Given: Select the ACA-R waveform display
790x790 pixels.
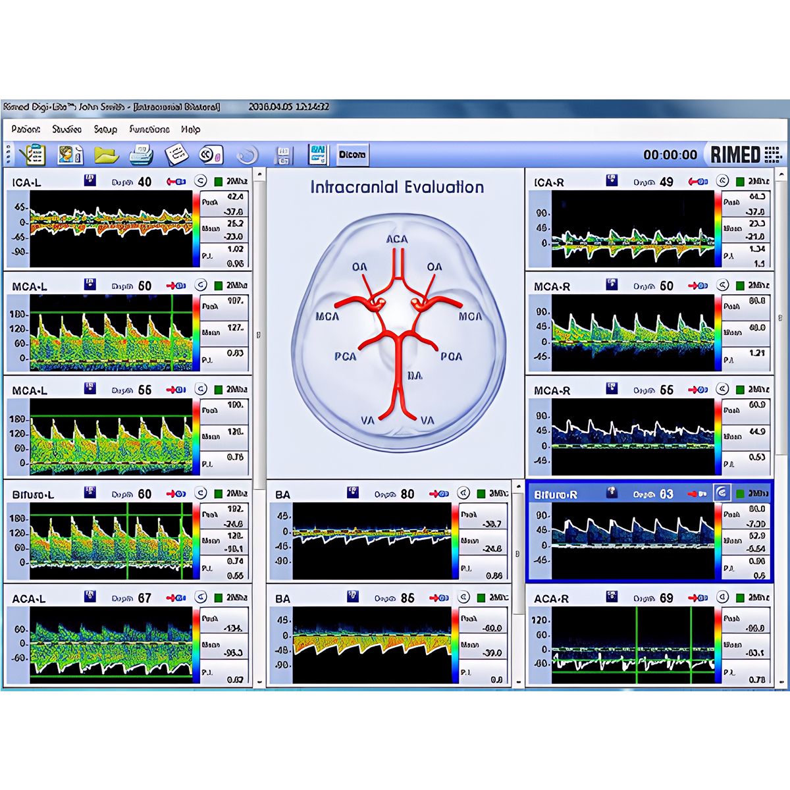Looking at the screenshot, I should (633, 646).
